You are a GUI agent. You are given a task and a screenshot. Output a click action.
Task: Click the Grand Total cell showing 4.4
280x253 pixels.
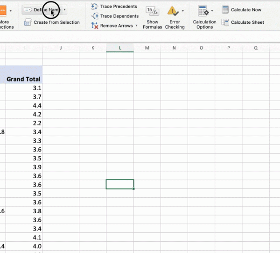[x=24, y=105]
